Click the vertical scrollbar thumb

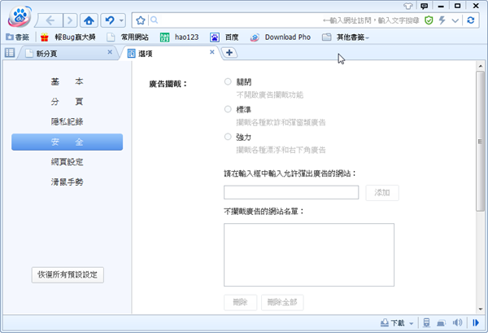tap(480, 142)
